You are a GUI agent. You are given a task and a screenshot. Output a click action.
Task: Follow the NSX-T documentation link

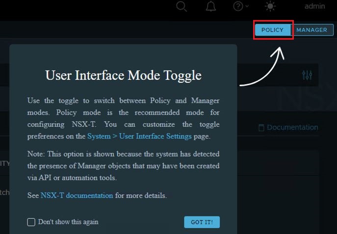(x=77, y=195)
